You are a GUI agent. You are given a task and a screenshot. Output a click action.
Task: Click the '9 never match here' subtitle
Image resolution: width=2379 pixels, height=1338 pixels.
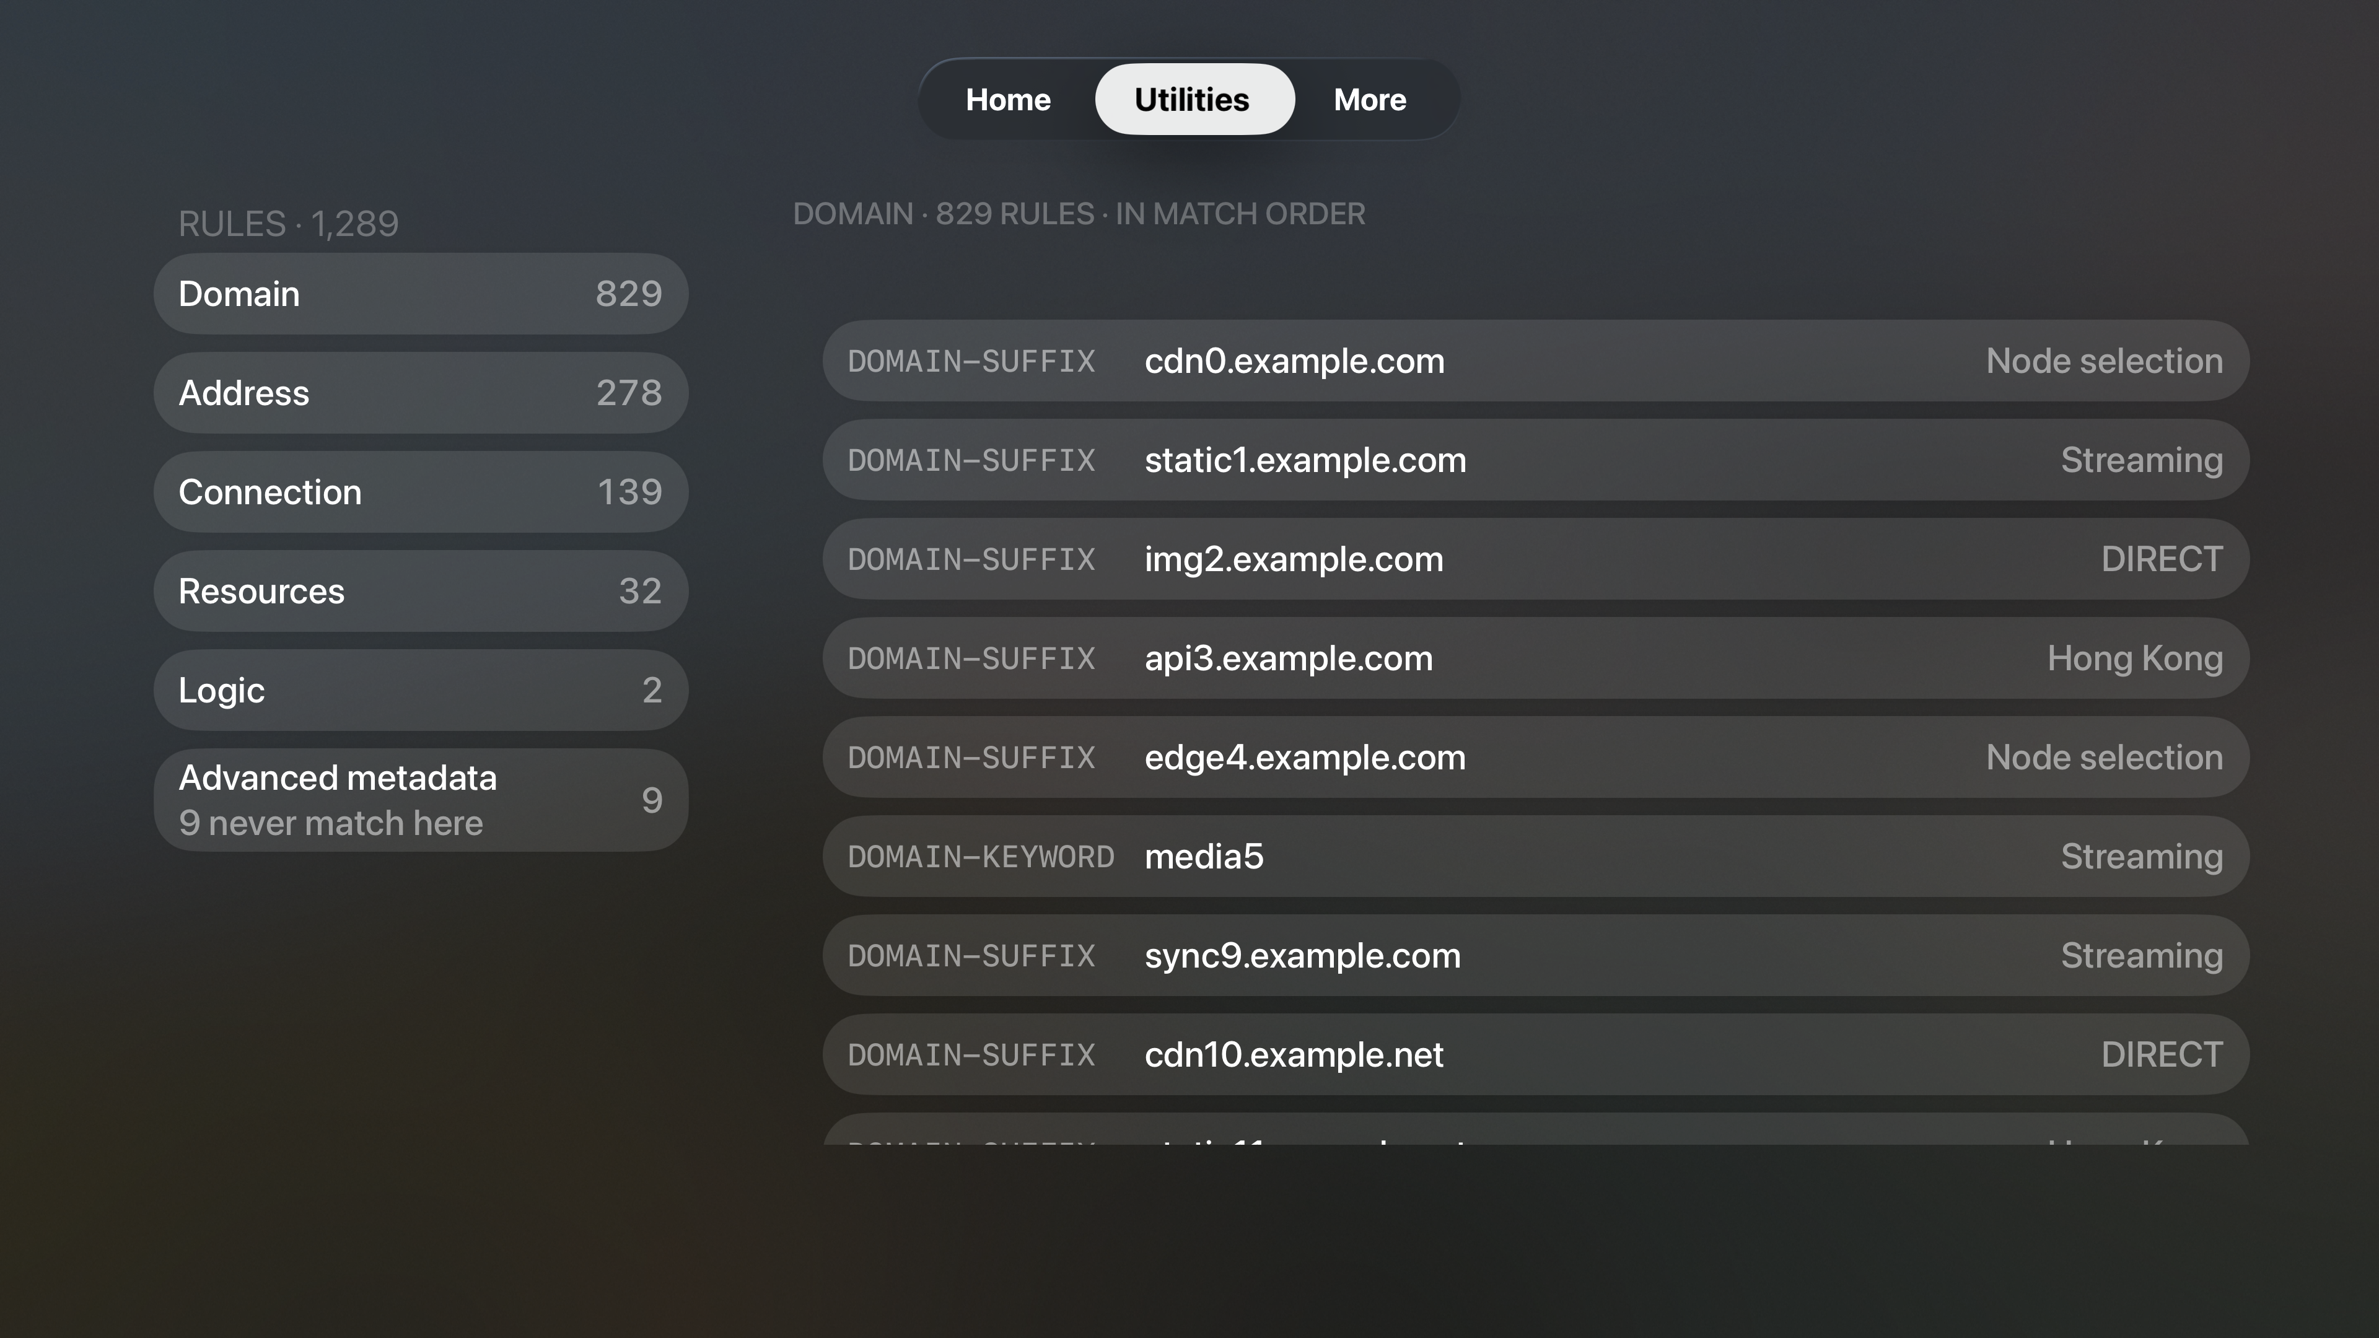tap(331, 823)
